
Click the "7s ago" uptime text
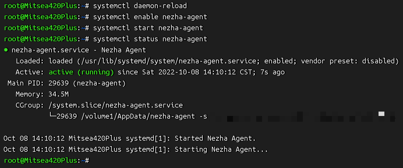coord(272,72)
